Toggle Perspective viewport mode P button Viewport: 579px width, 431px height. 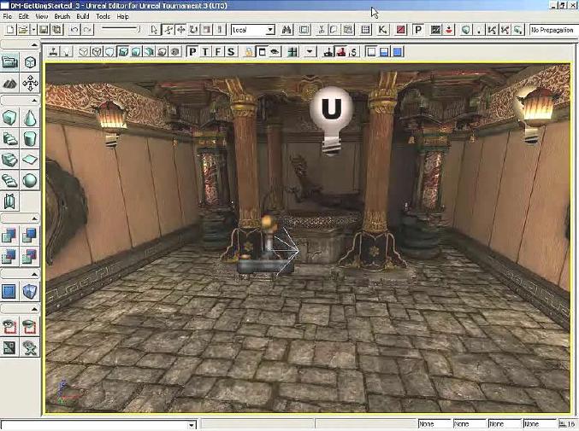(192, 52)
